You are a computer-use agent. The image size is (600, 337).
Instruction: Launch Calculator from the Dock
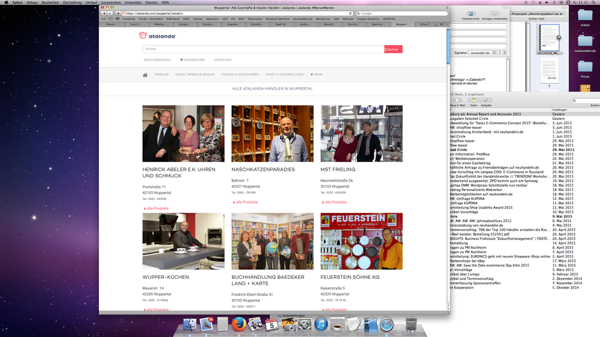(x=222, y=324)
